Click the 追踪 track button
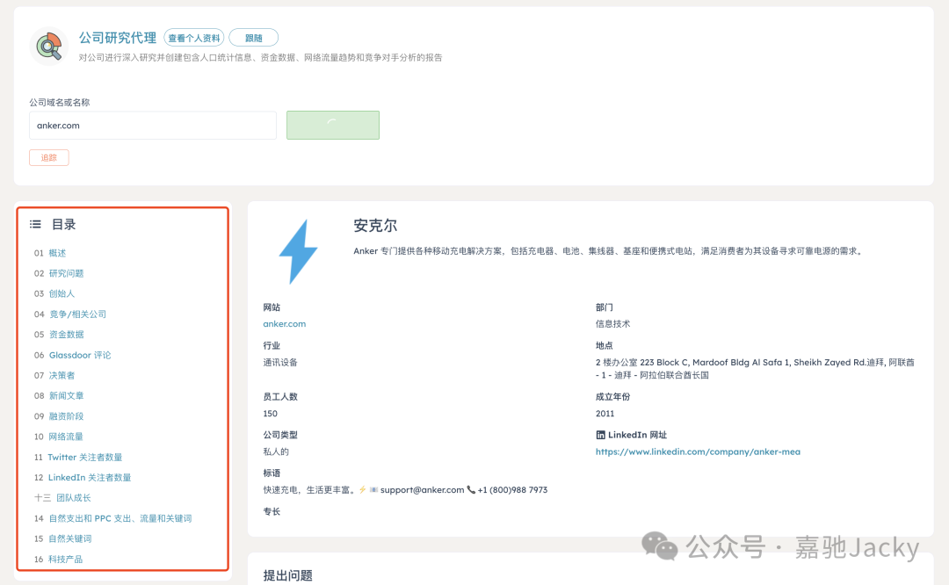Screen dimensions: 949x585 [49, 157]
